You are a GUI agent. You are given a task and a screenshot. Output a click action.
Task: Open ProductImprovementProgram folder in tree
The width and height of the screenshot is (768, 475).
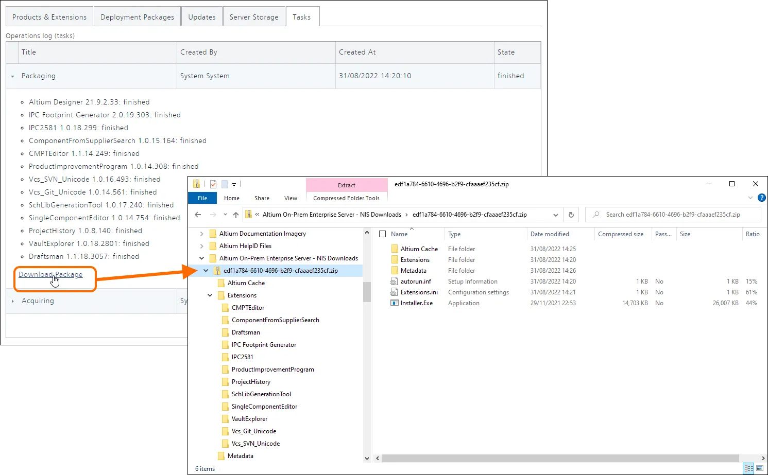[x=272, y=370]
